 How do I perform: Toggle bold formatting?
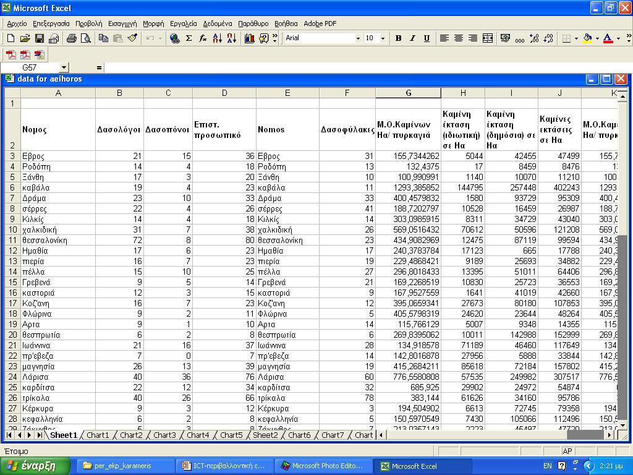pyautogui.click(x=399, y=38)
